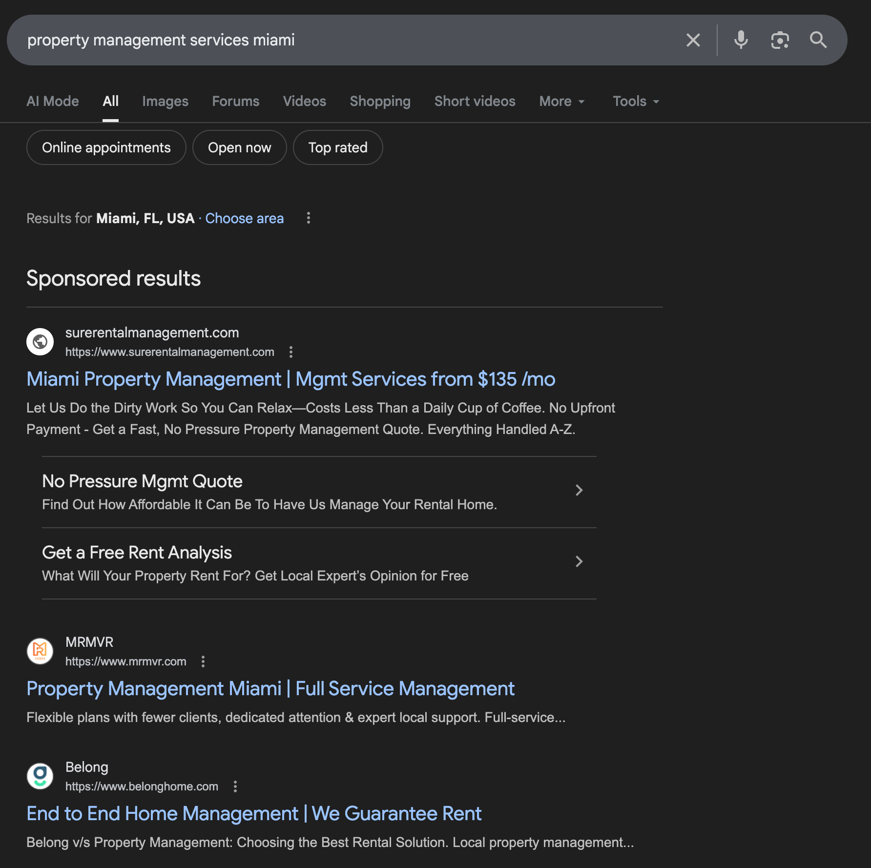The width and height of the screenshot is (871, 868).
Task: Switch to Videos tab
Action: pos(305,101)
